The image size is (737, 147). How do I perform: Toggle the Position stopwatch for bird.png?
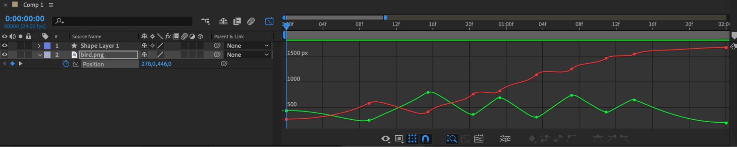click(x=66, y=64)
